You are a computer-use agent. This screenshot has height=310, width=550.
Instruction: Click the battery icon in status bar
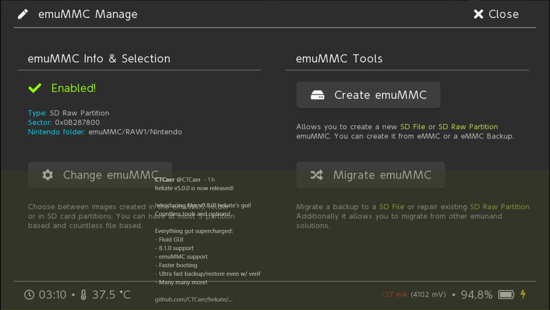point(506,294)
